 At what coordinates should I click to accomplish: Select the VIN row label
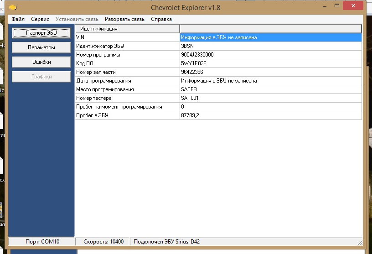(128, 37)
